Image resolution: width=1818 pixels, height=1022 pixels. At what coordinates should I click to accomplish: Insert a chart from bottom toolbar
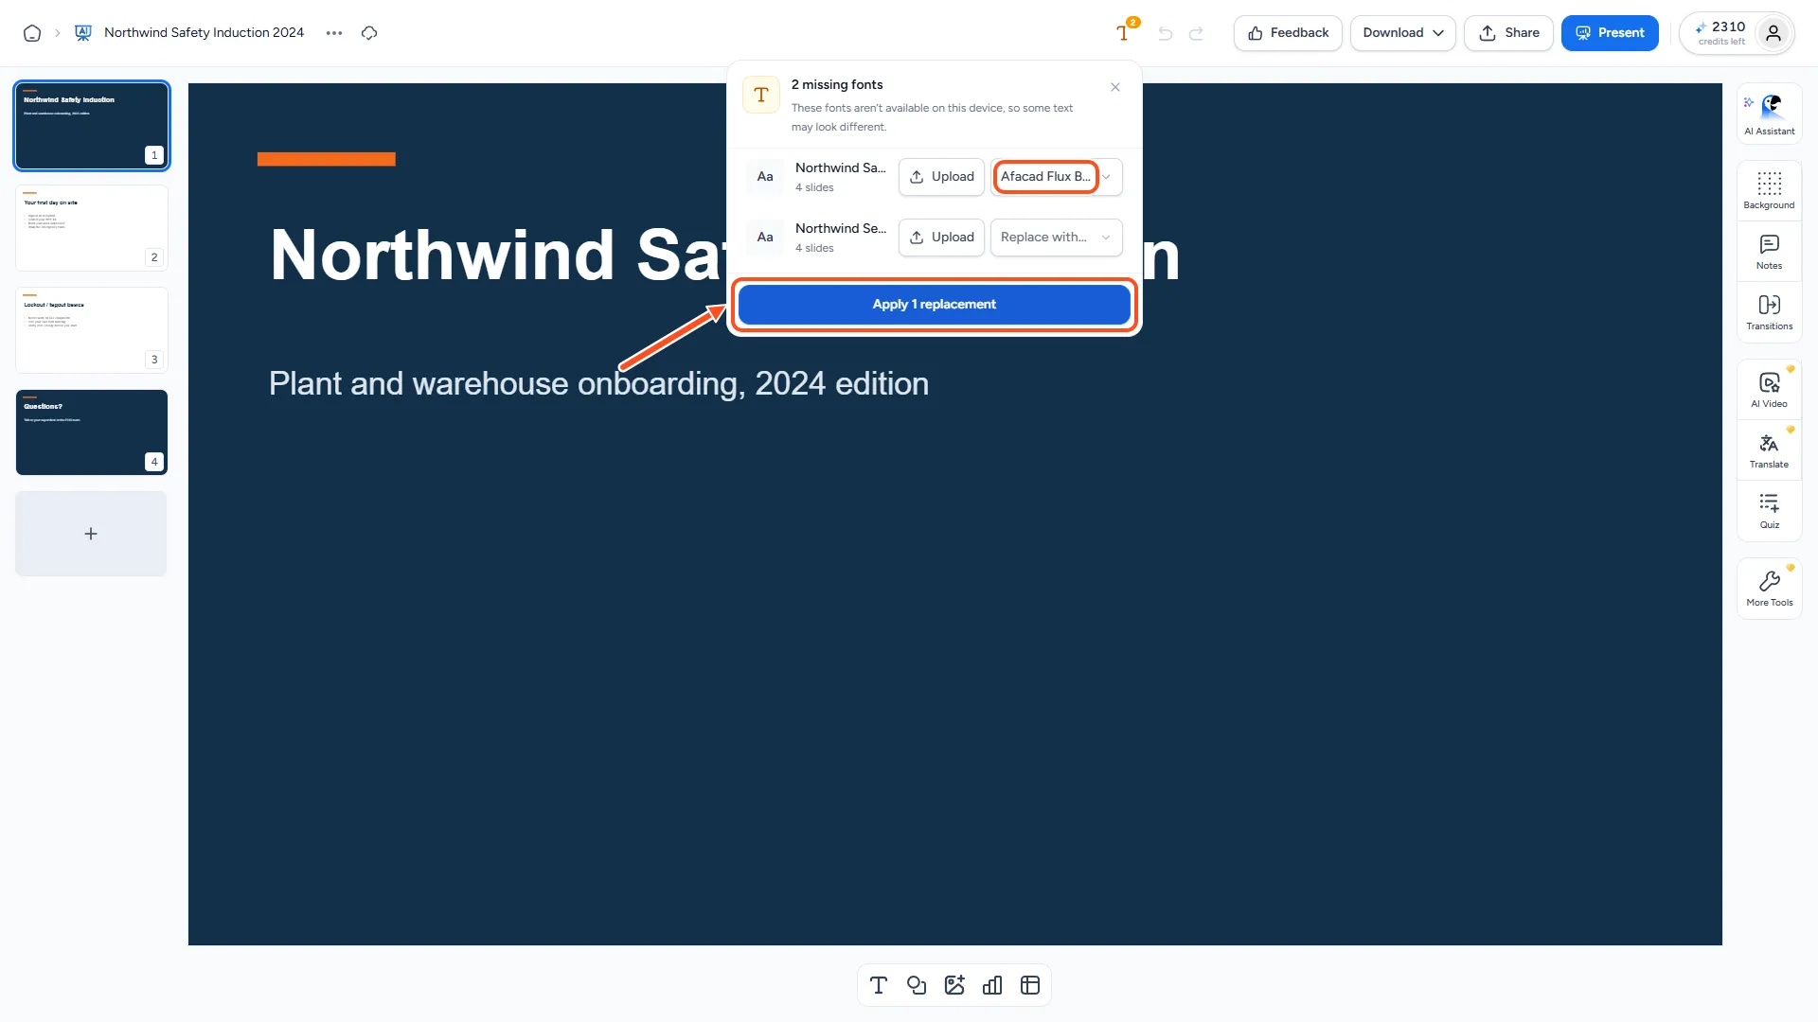click(992, 985)
